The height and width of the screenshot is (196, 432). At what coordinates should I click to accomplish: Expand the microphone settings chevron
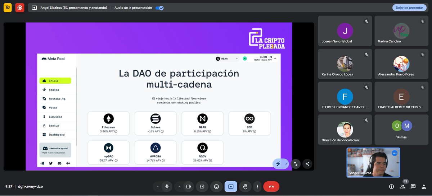(157, 187)
